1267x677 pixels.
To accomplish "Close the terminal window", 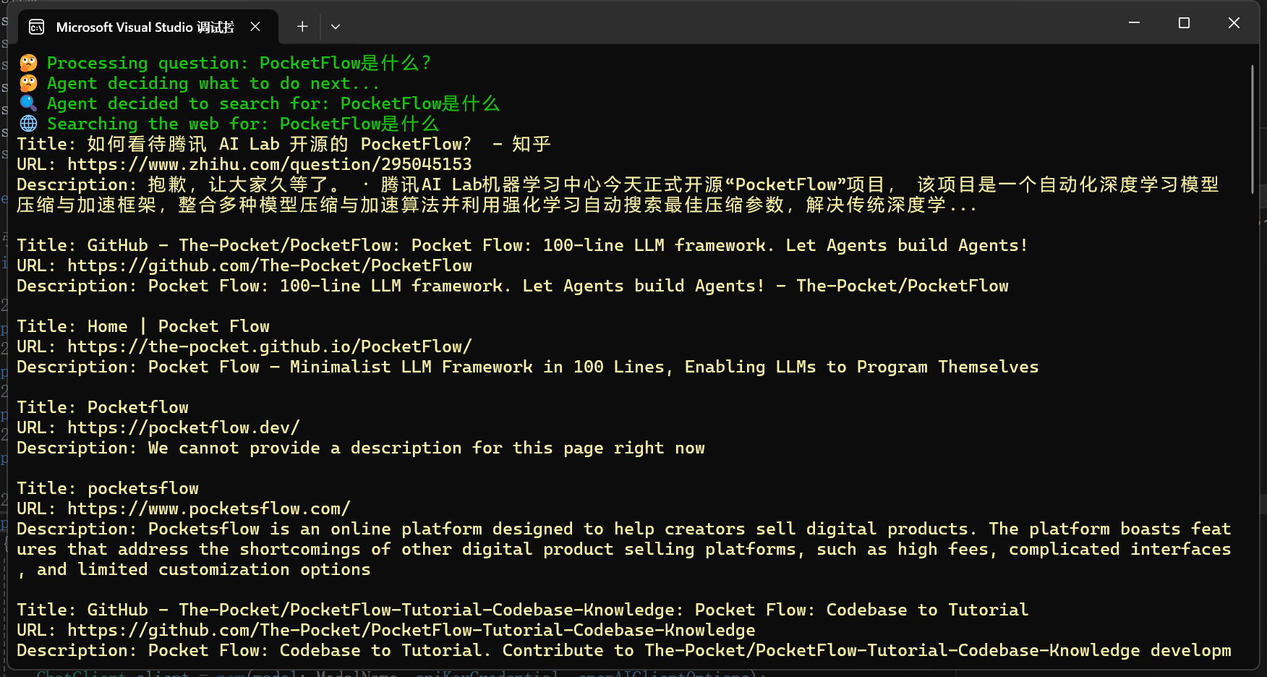I will click(x=1234, y=23).
